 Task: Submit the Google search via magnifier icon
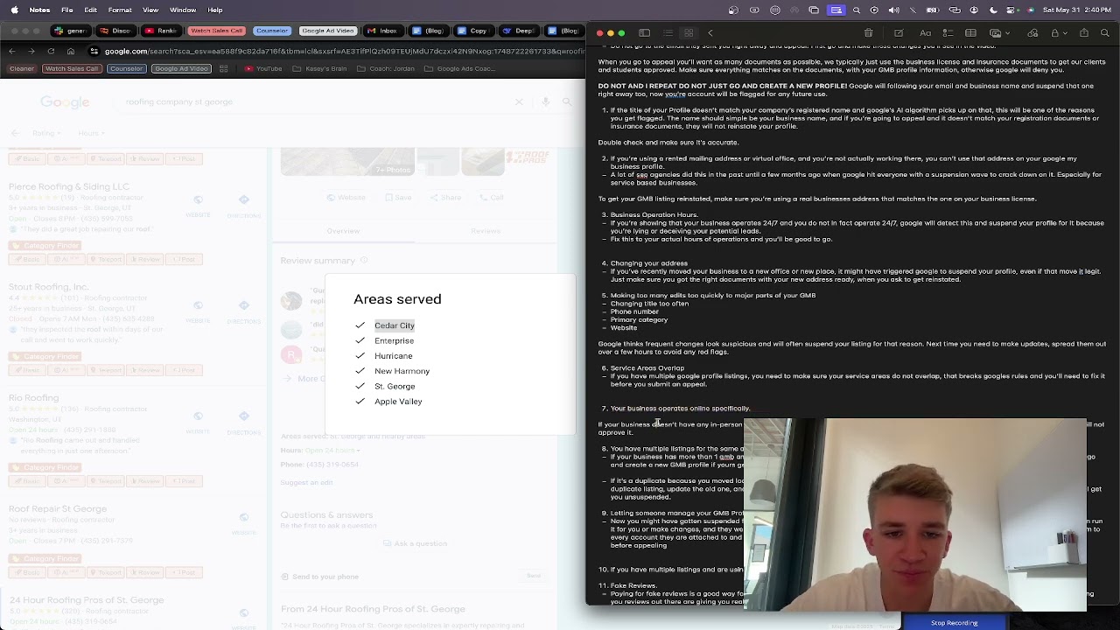(568, 101)
